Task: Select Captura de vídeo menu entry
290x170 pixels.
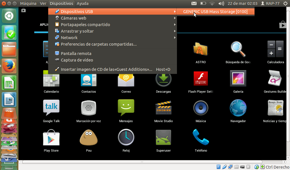Action: click(112, 60)
